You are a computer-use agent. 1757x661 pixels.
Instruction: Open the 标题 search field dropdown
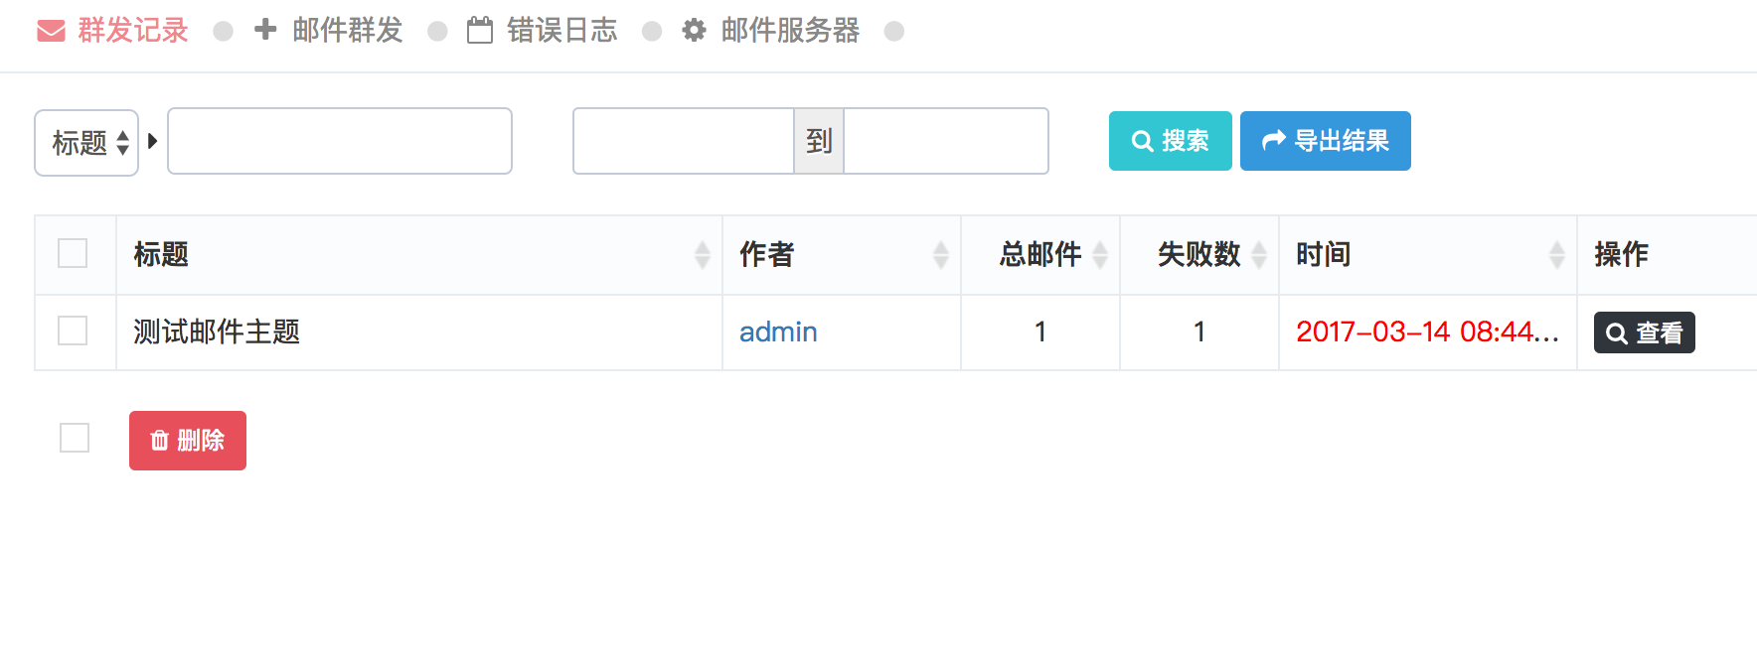86,143
